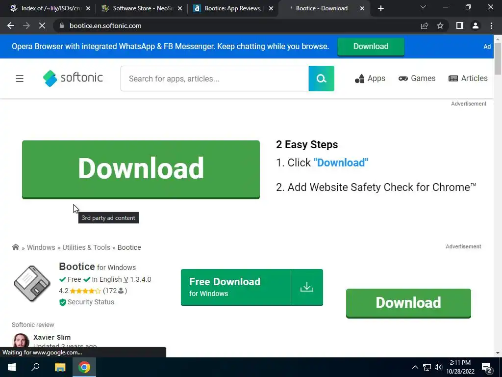Open Windows taskbar search
Screen dimensions: 502x377
click(x=35, y=367)
